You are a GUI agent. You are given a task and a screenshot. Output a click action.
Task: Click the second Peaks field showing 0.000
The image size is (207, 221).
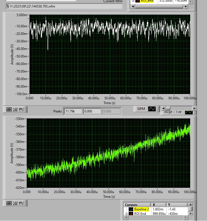tap(92, 111)
